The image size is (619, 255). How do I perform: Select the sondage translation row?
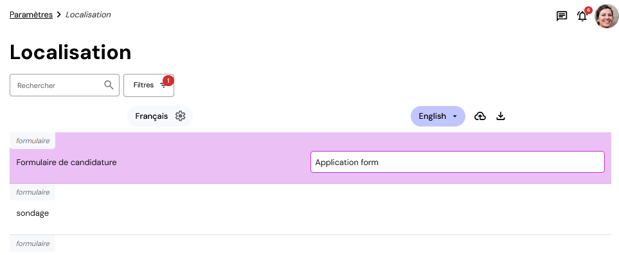310,209
